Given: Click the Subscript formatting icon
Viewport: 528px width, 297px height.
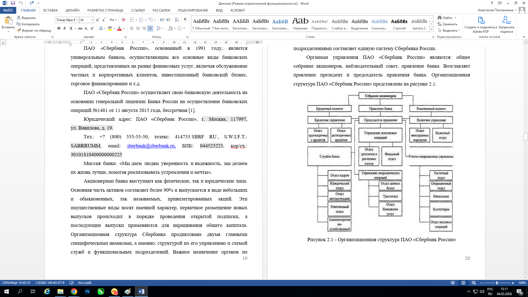Looking at the screenshot, I should pyautogui.click(x=86, y=28).
